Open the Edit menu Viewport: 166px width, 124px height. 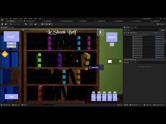[x=10, y=19]
